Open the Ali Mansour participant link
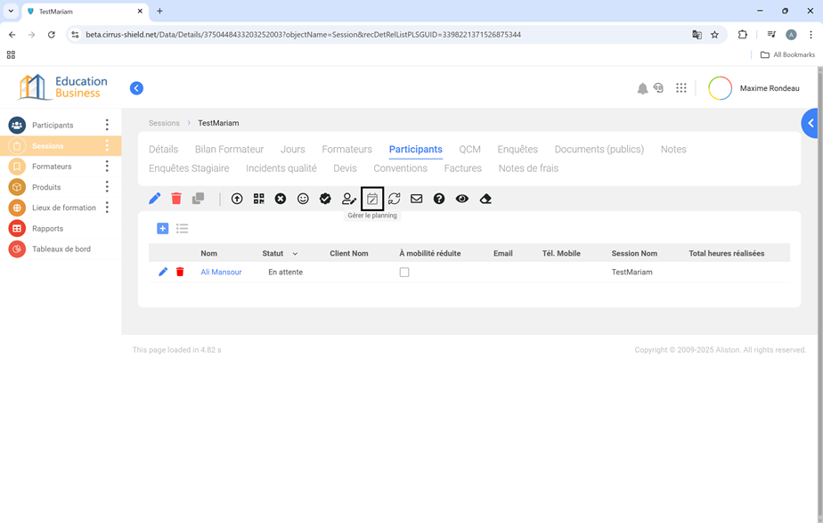 [x=221, y=273]
